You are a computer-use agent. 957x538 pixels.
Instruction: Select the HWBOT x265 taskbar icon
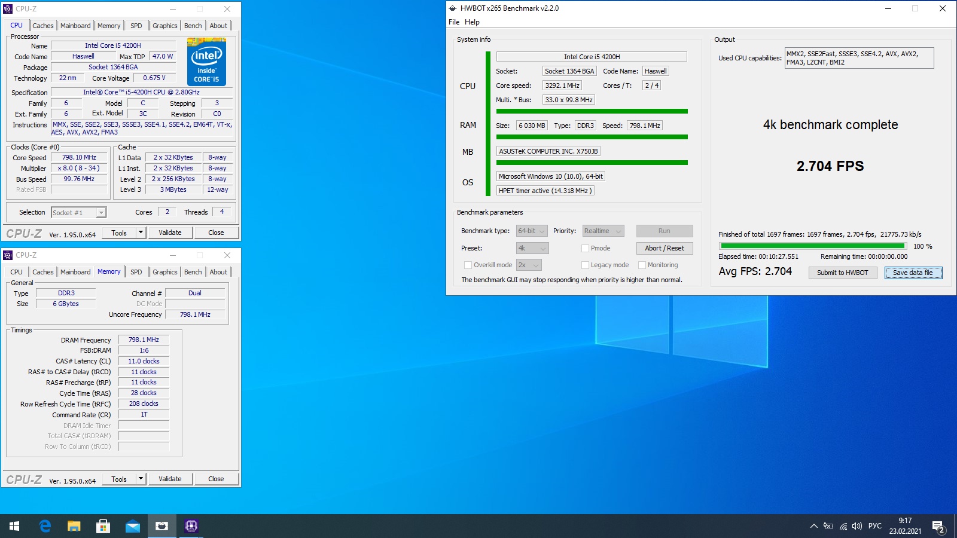161,526
